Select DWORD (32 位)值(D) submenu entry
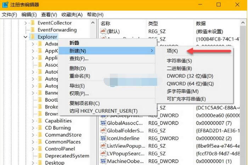Image resolution: width=248 pixels, height=165 pixels. [190, 76]
